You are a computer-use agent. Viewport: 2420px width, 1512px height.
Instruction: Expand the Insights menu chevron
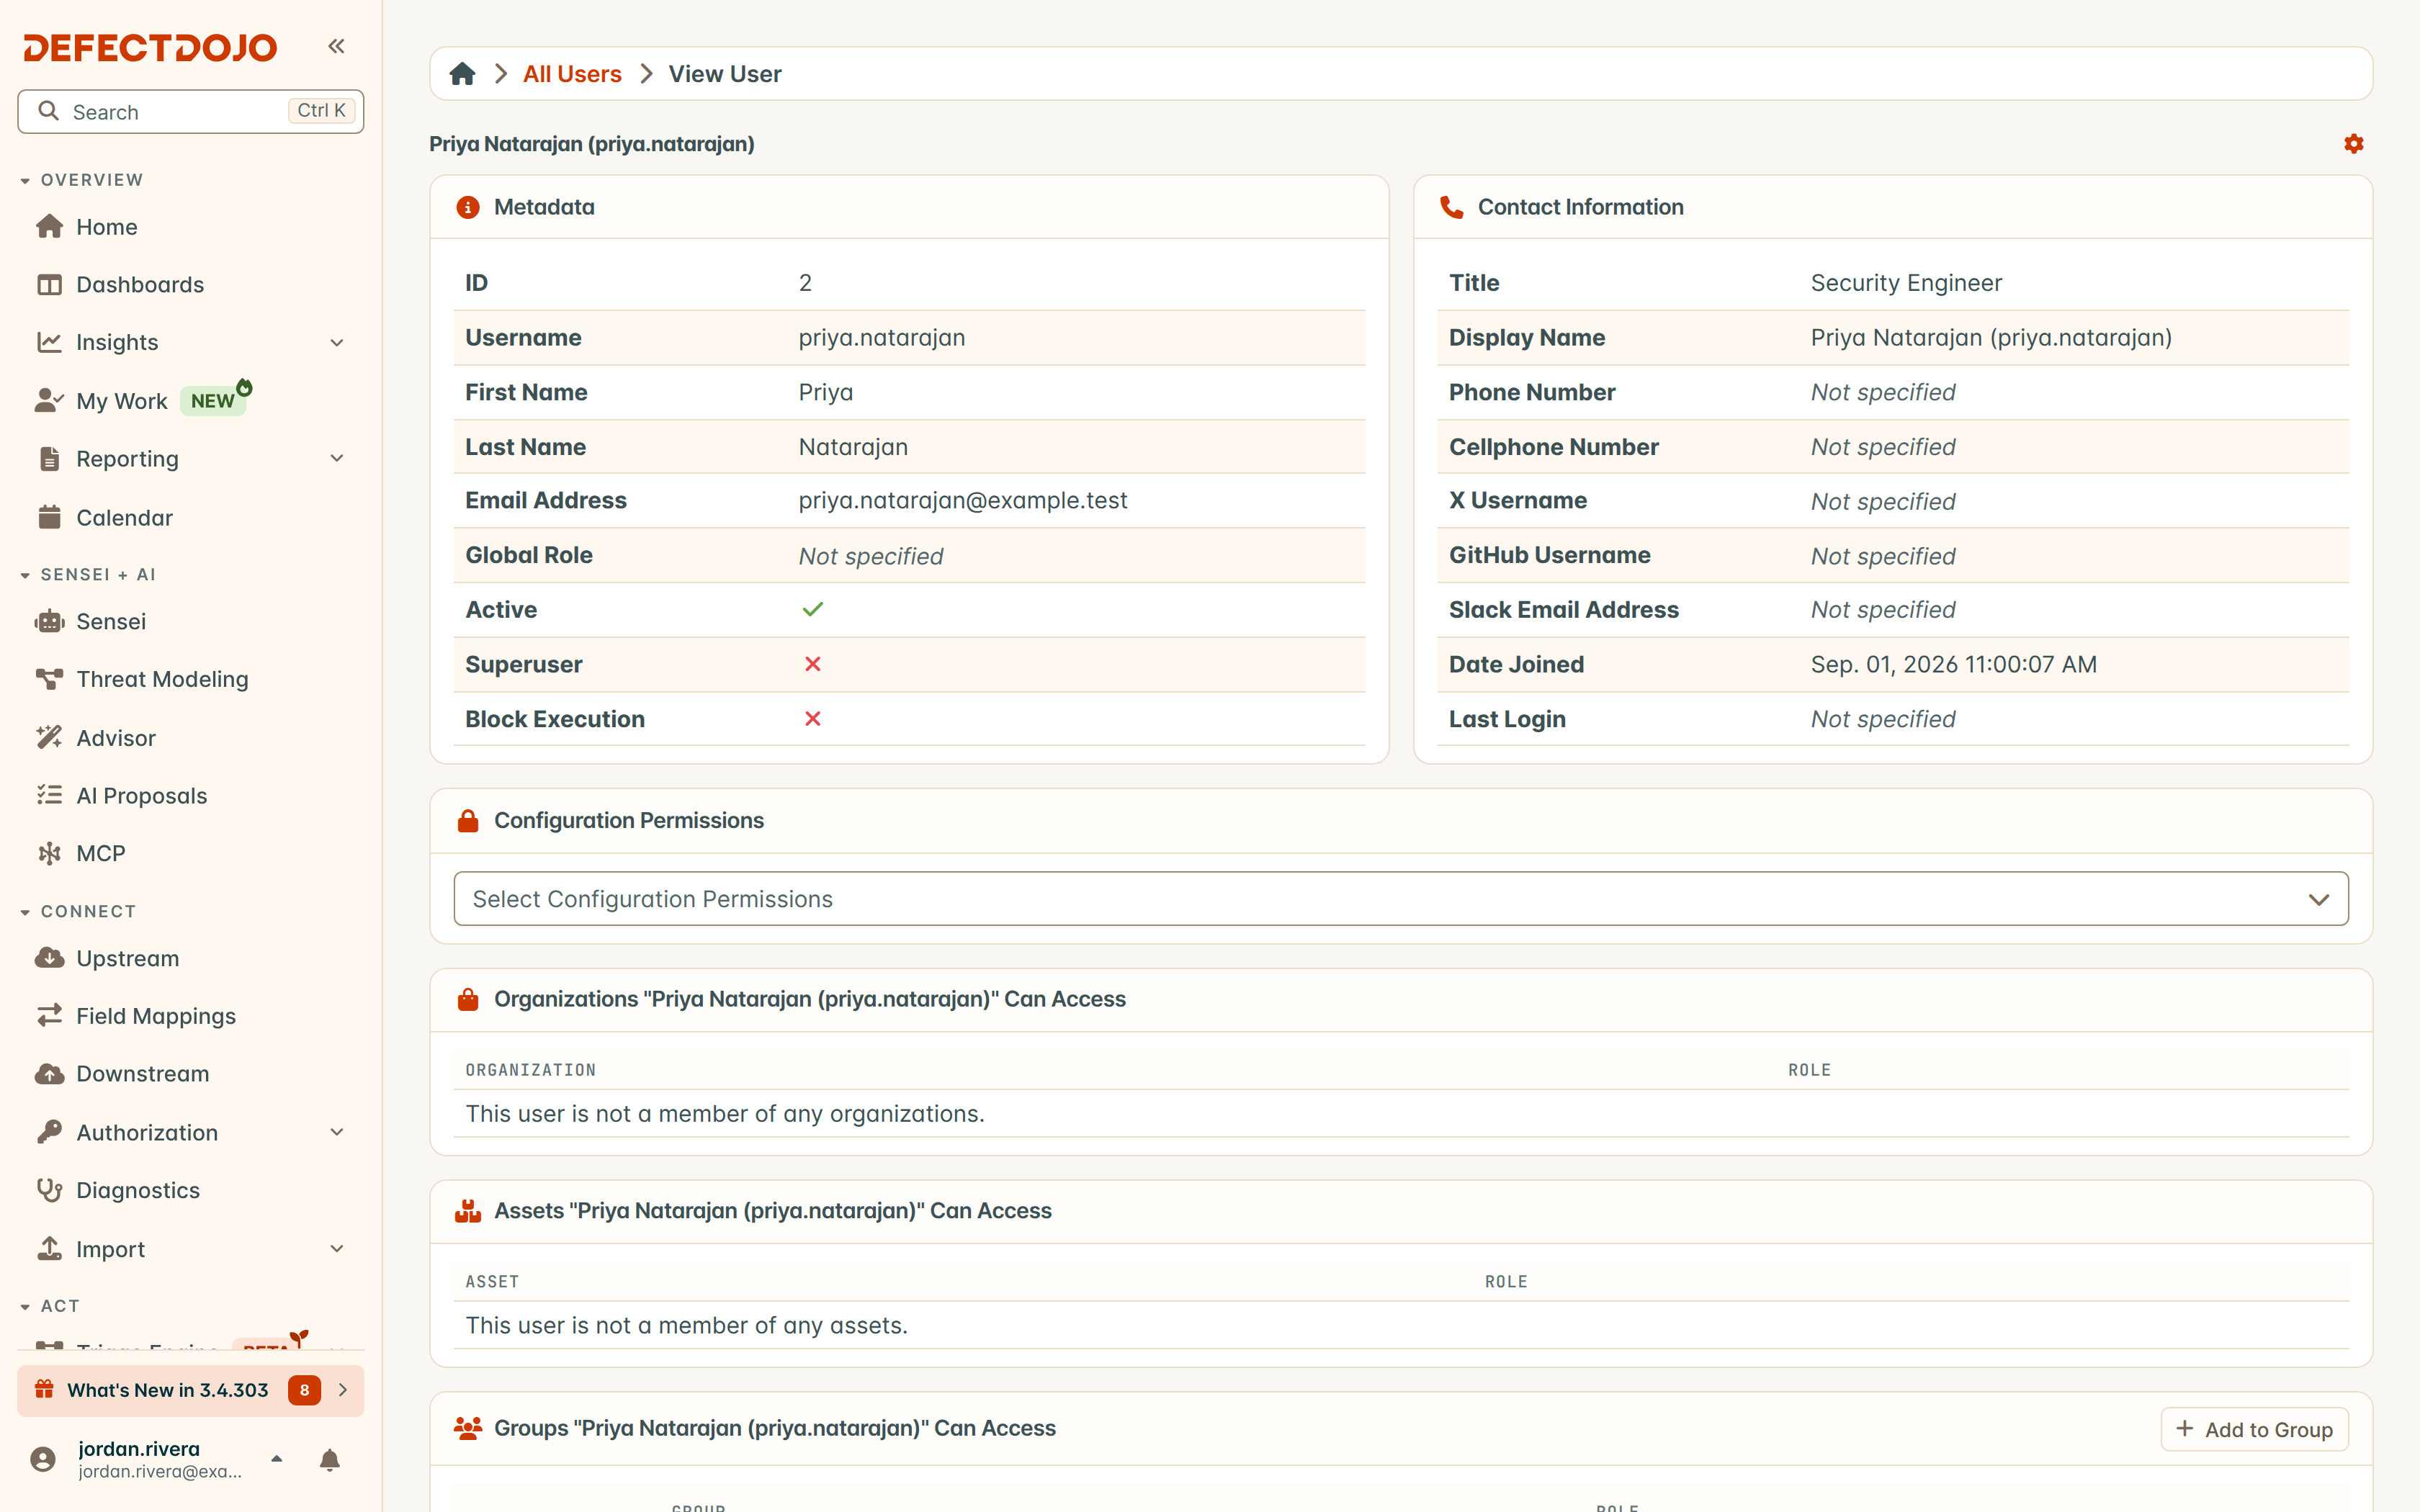[337, 343]
